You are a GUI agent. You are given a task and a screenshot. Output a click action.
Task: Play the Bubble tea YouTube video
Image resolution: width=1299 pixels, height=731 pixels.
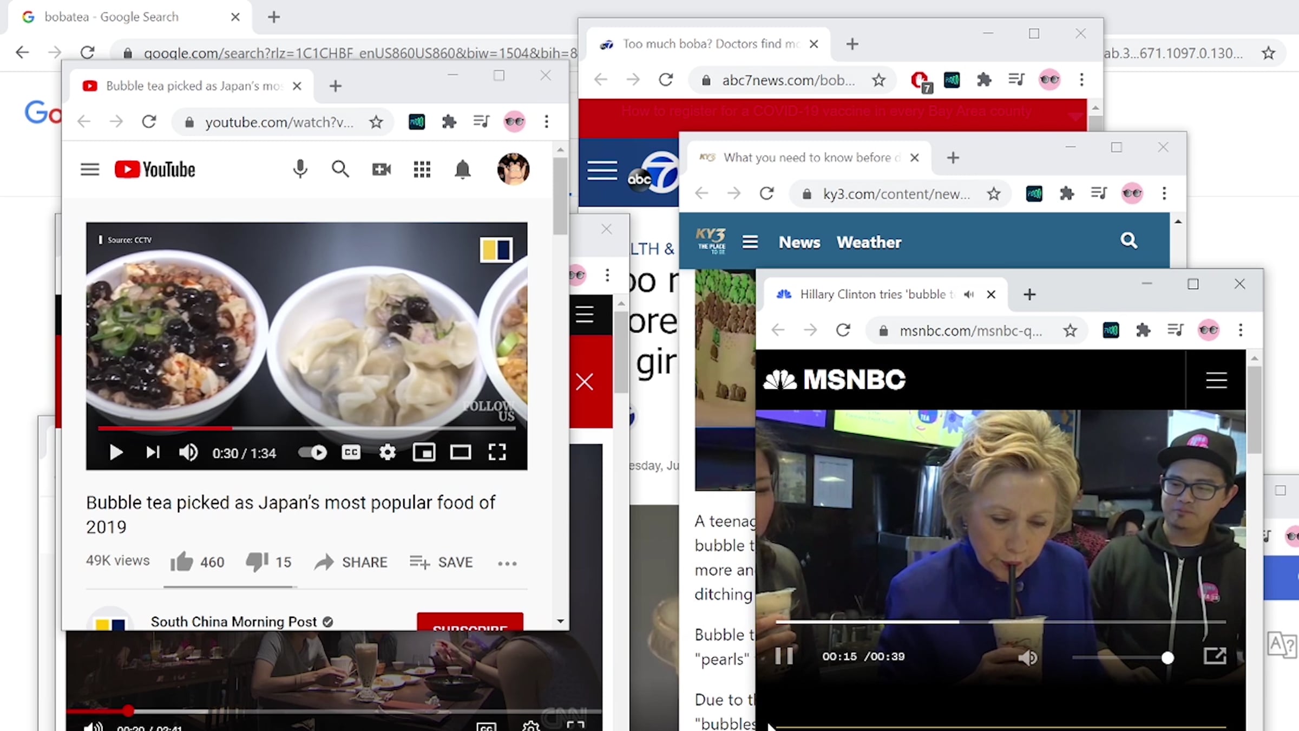[116, 452]
